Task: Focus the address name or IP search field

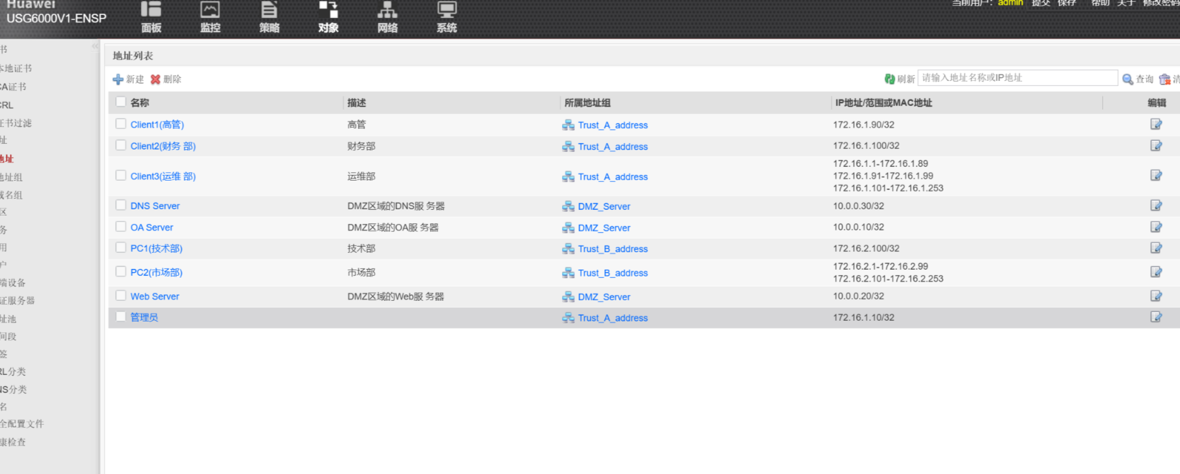Action: [x=1017, y=78]
